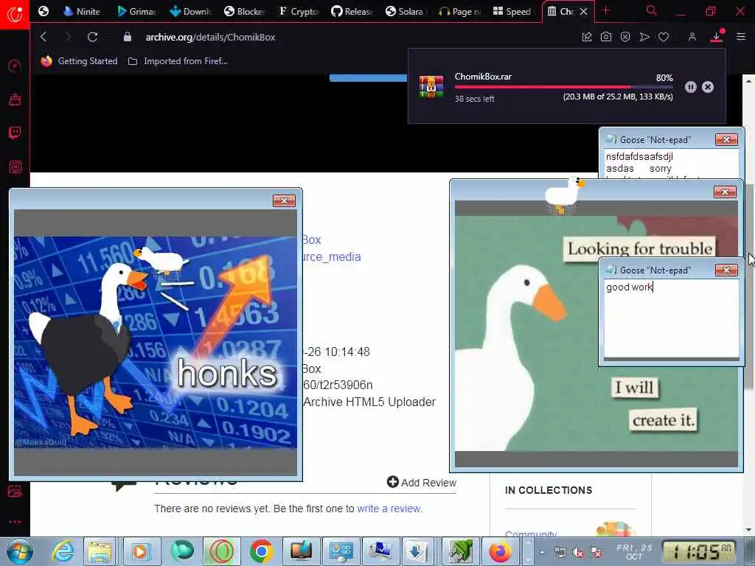Switch to the Ninite tab
The height and width of the screenshot is (566, 755).
(82, 11)
